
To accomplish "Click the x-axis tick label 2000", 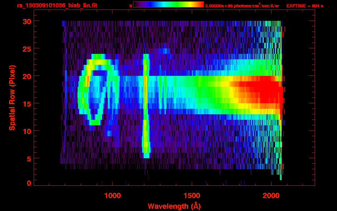I will click(x=271, y=195).
